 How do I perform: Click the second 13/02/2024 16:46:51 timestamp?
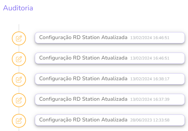tap(150, 58)
